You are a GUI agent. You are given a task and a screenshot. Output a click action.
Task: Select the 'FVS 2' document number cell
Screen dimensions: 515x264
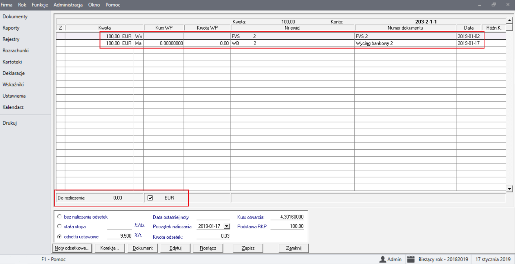pos(405,36)
